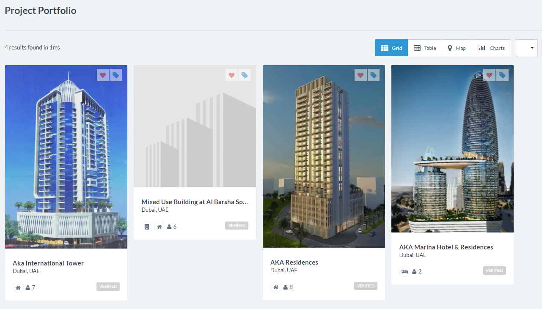Show the Charts view
This screenshot has height=309, width=542.
coord(491,48)
